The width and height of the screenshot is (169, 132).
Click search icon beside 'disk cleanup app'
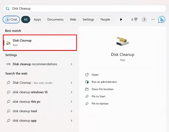pyautogui.click(x=9, y=120)
